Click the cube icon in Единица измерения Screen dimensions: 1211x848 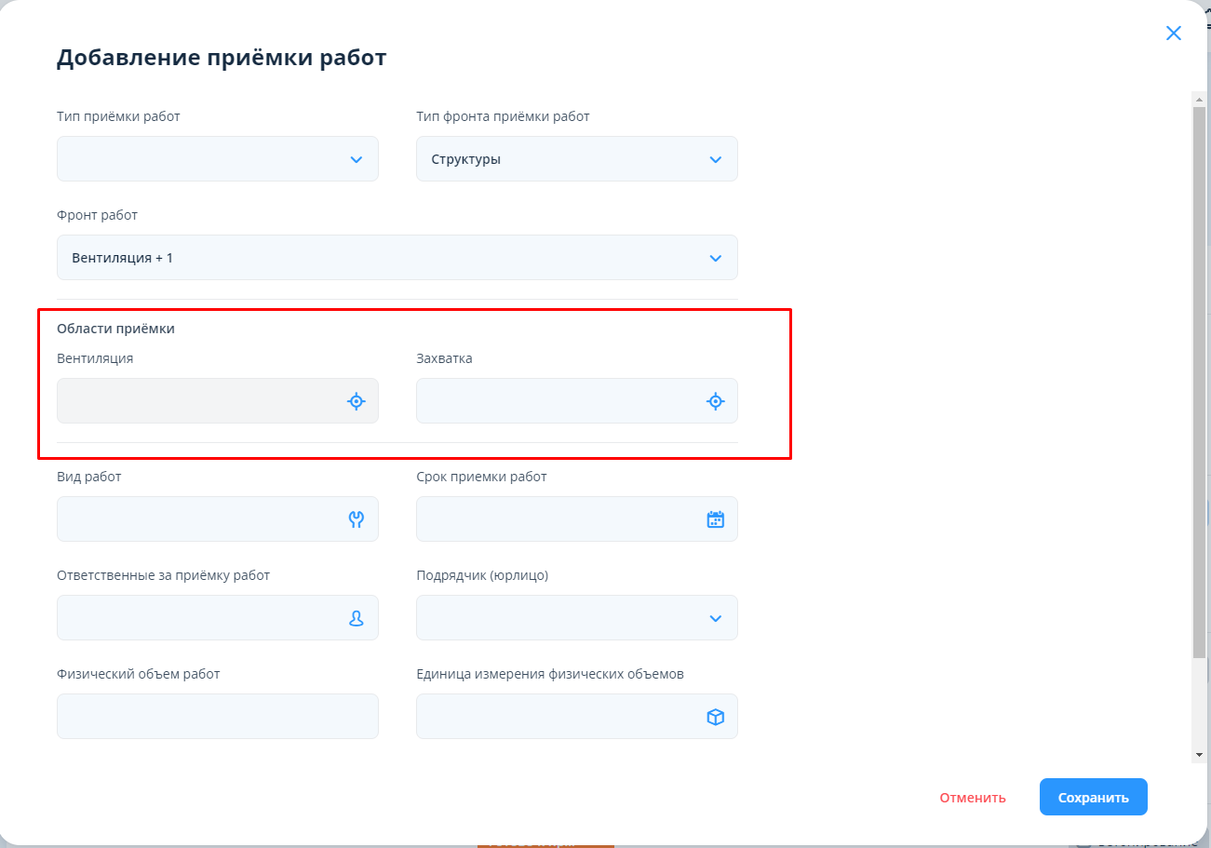click(x=715, y=717)
